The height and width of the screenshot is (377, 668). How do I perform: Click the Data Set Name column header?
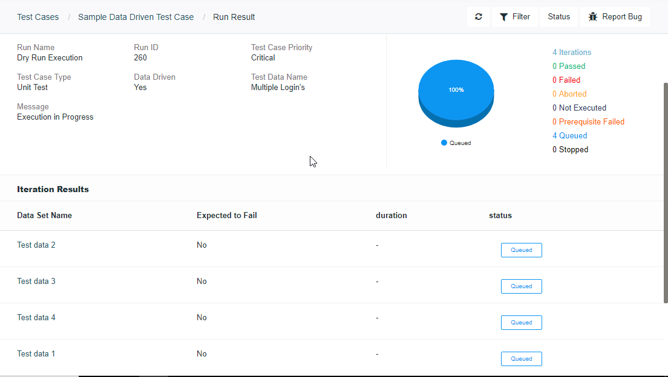pyautogui.click(x=44, y=215)
